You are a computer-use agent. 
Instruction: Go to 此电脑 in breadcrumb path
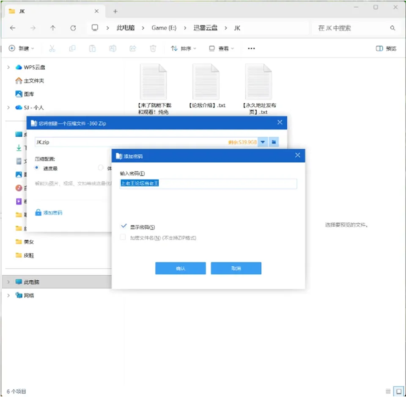[126, 28]
